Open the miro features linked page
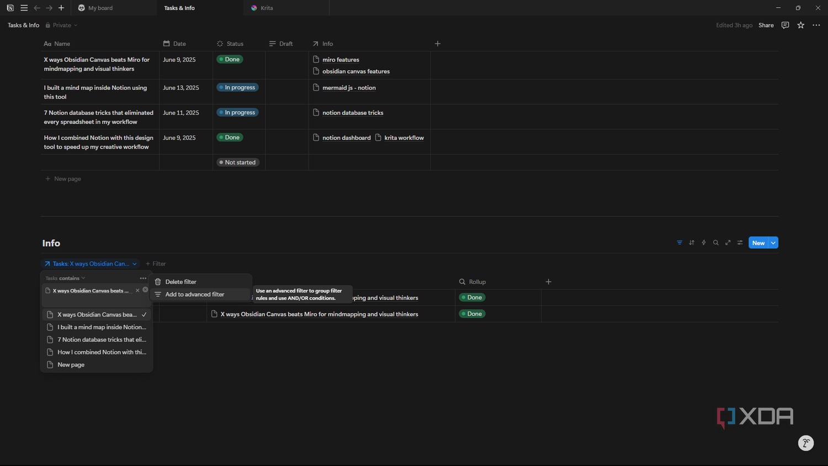The image size is (828, 466). 341,60
